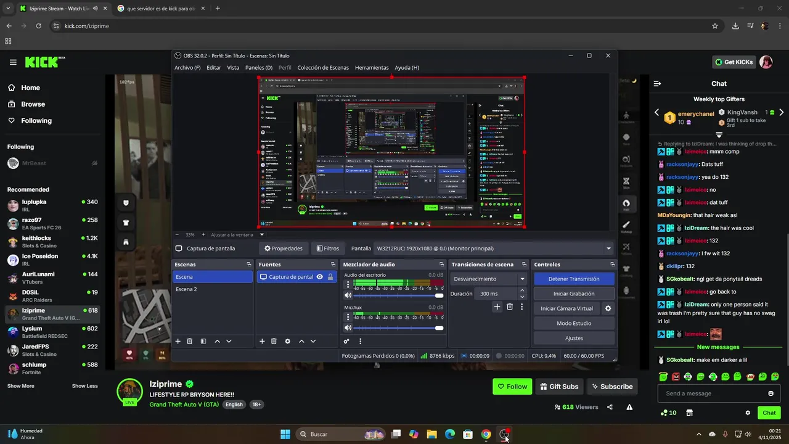Select Escena 2 in scenes list

[x=213, y=289]
